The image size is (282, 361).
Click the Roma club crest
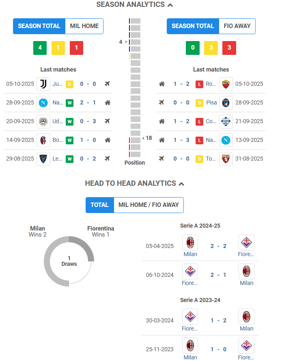click(x=226, y=84)
